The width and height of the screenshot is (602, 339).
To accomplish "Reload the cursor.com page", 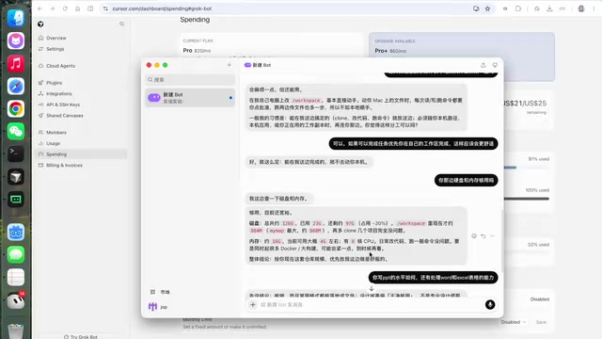I will pyautogui.click(x=65, y=8).
